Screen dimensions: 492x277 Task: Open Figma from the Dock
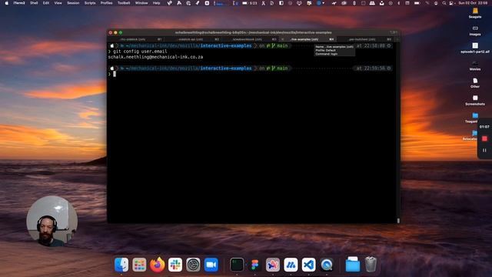[x=254, y=265]
